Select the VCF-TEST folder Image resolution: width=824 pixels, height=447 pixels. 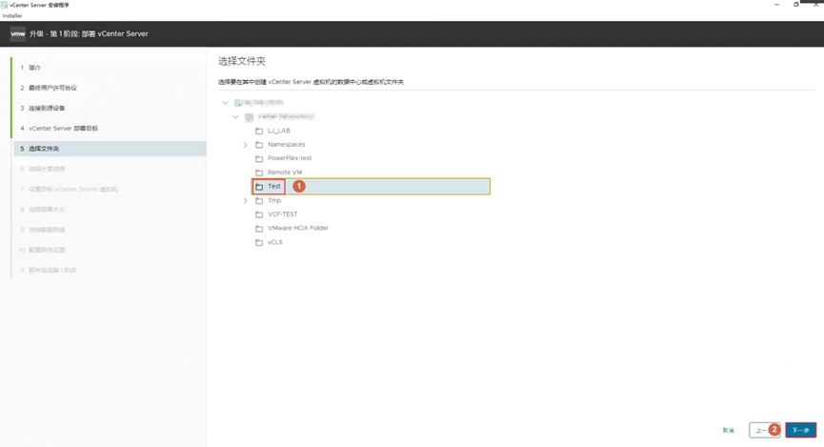coord(283,214)
